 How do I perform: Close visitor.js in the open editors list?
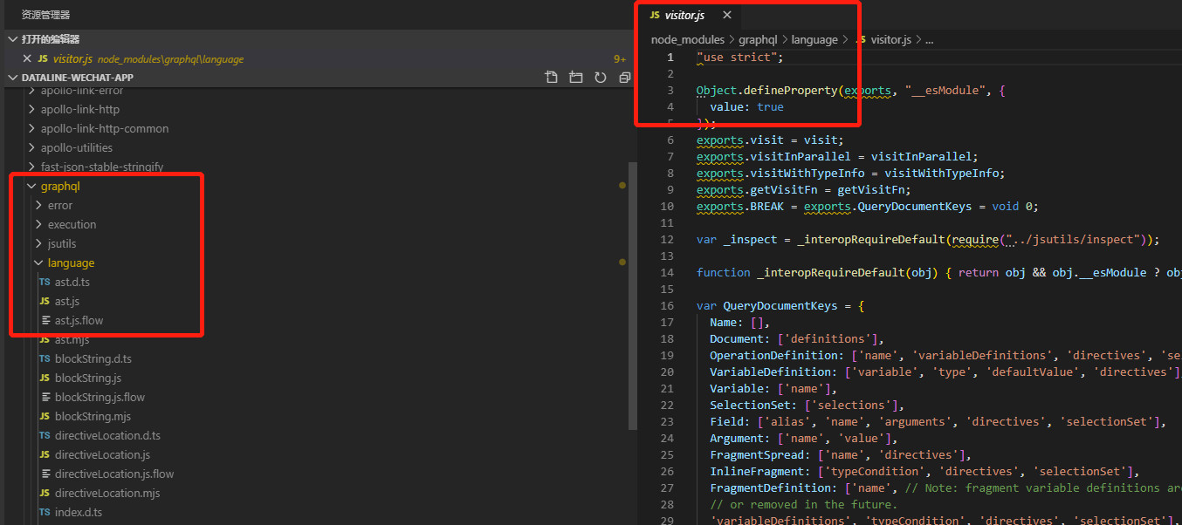[27, 58]
